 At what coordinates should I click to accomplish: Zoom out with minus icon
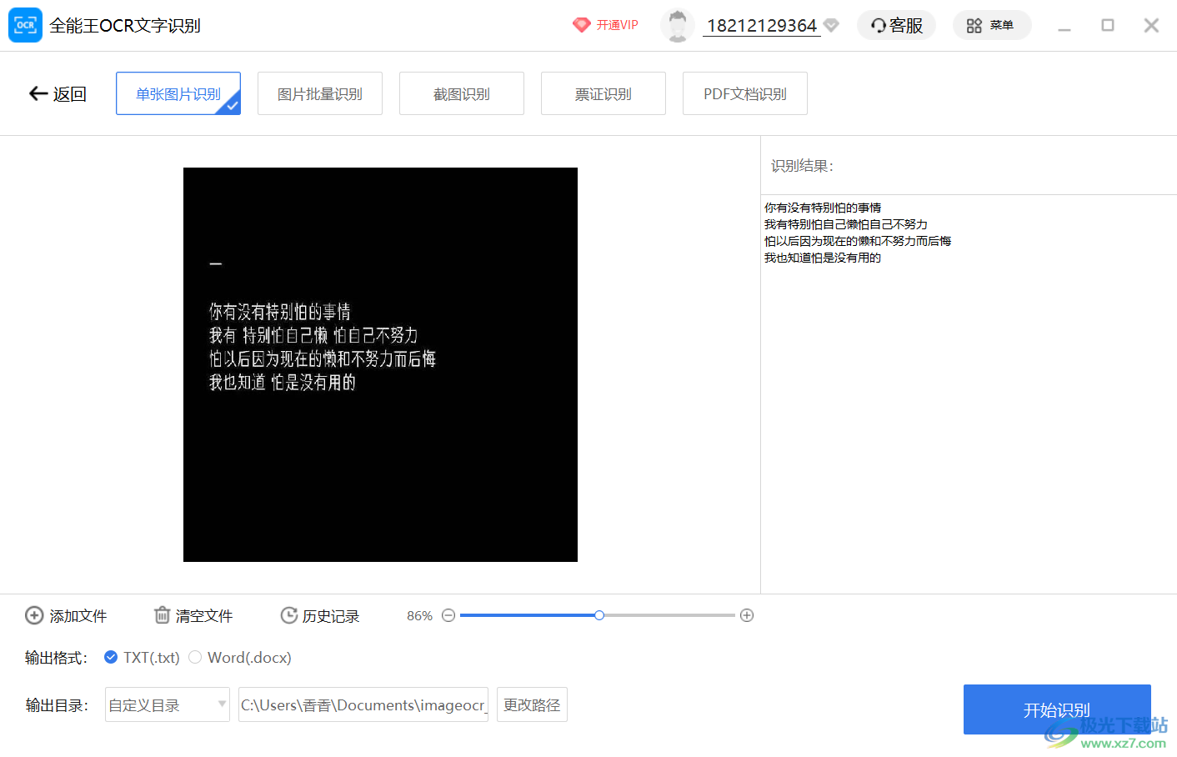[448, 615]
